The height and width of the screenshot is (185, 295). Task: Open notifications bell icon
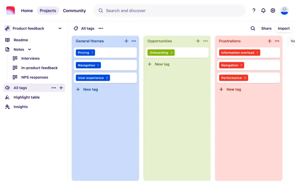tap(263, 10)
